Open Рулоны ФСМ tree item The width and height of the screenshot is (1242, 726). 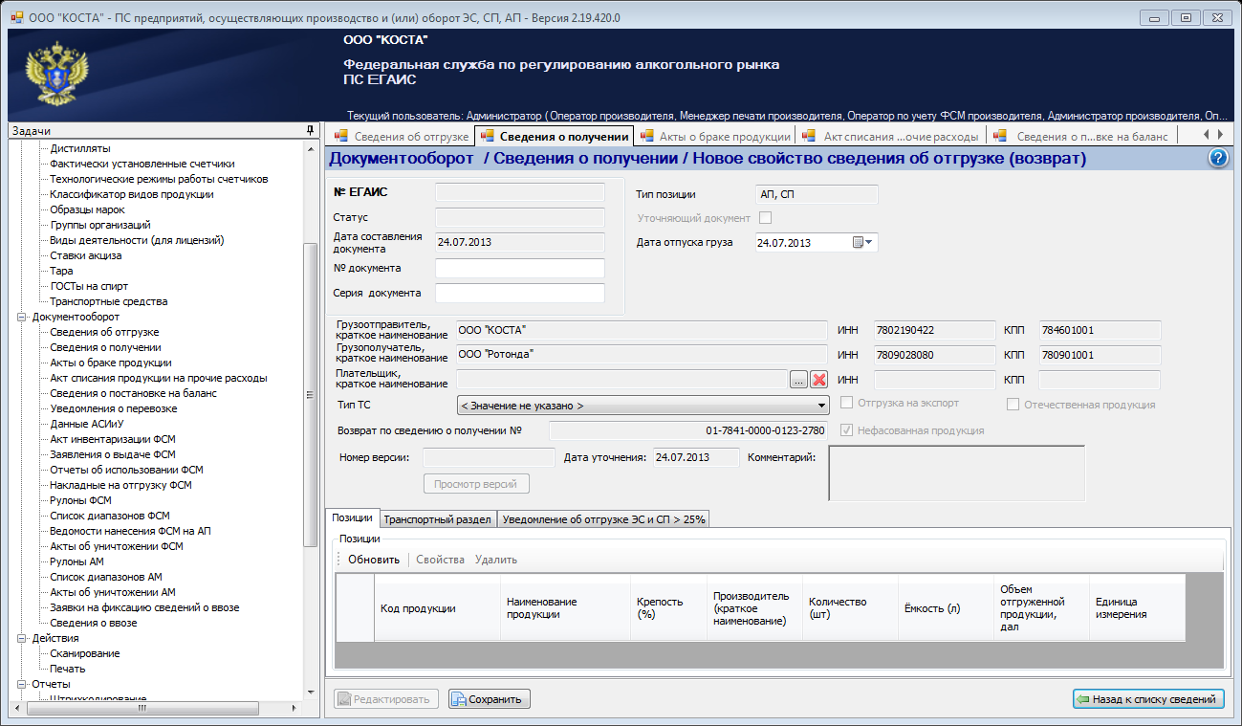(x=80, y=500)
